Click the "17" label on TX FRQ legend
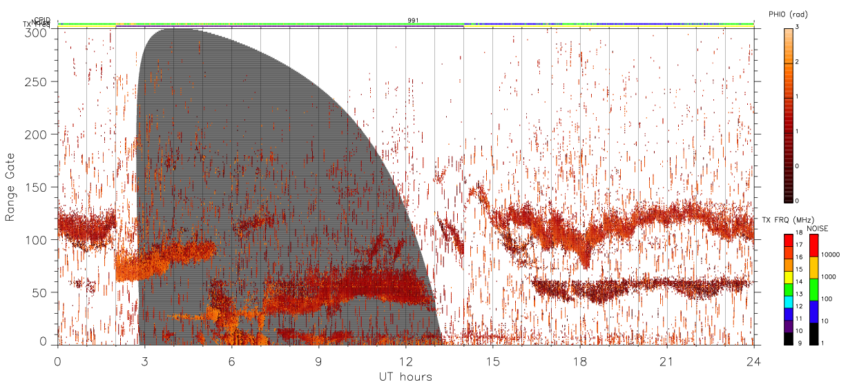This screenshot has height=391, width=848. (799, 245)
